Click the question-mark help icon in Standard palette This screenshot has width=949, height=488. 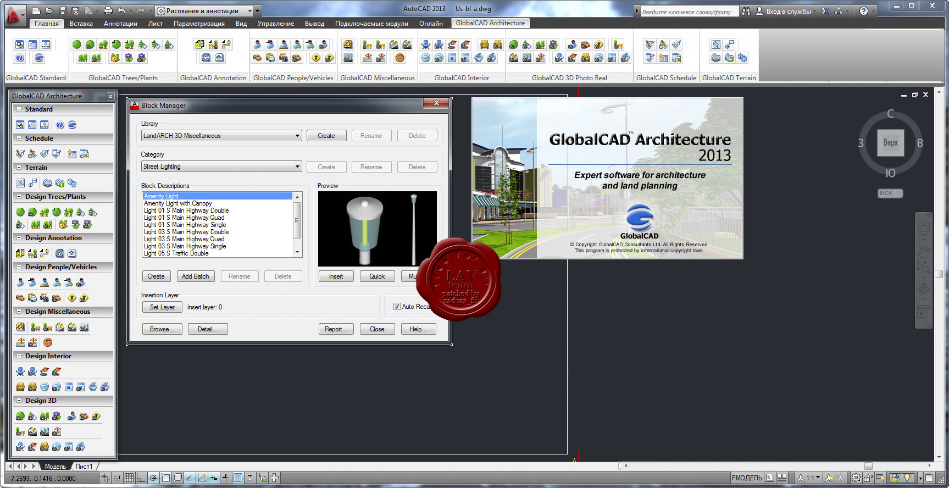click(60, 125)
